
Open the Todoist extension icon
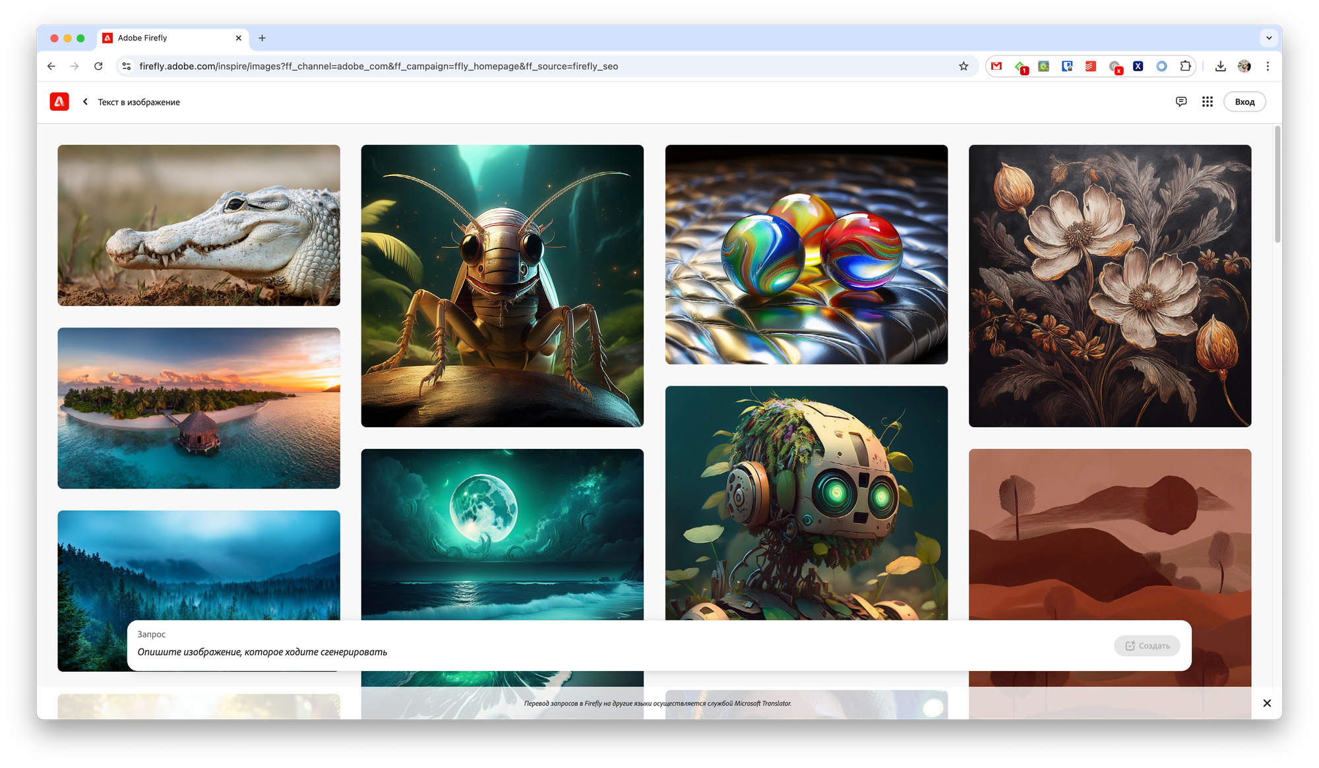point(1090,66)
